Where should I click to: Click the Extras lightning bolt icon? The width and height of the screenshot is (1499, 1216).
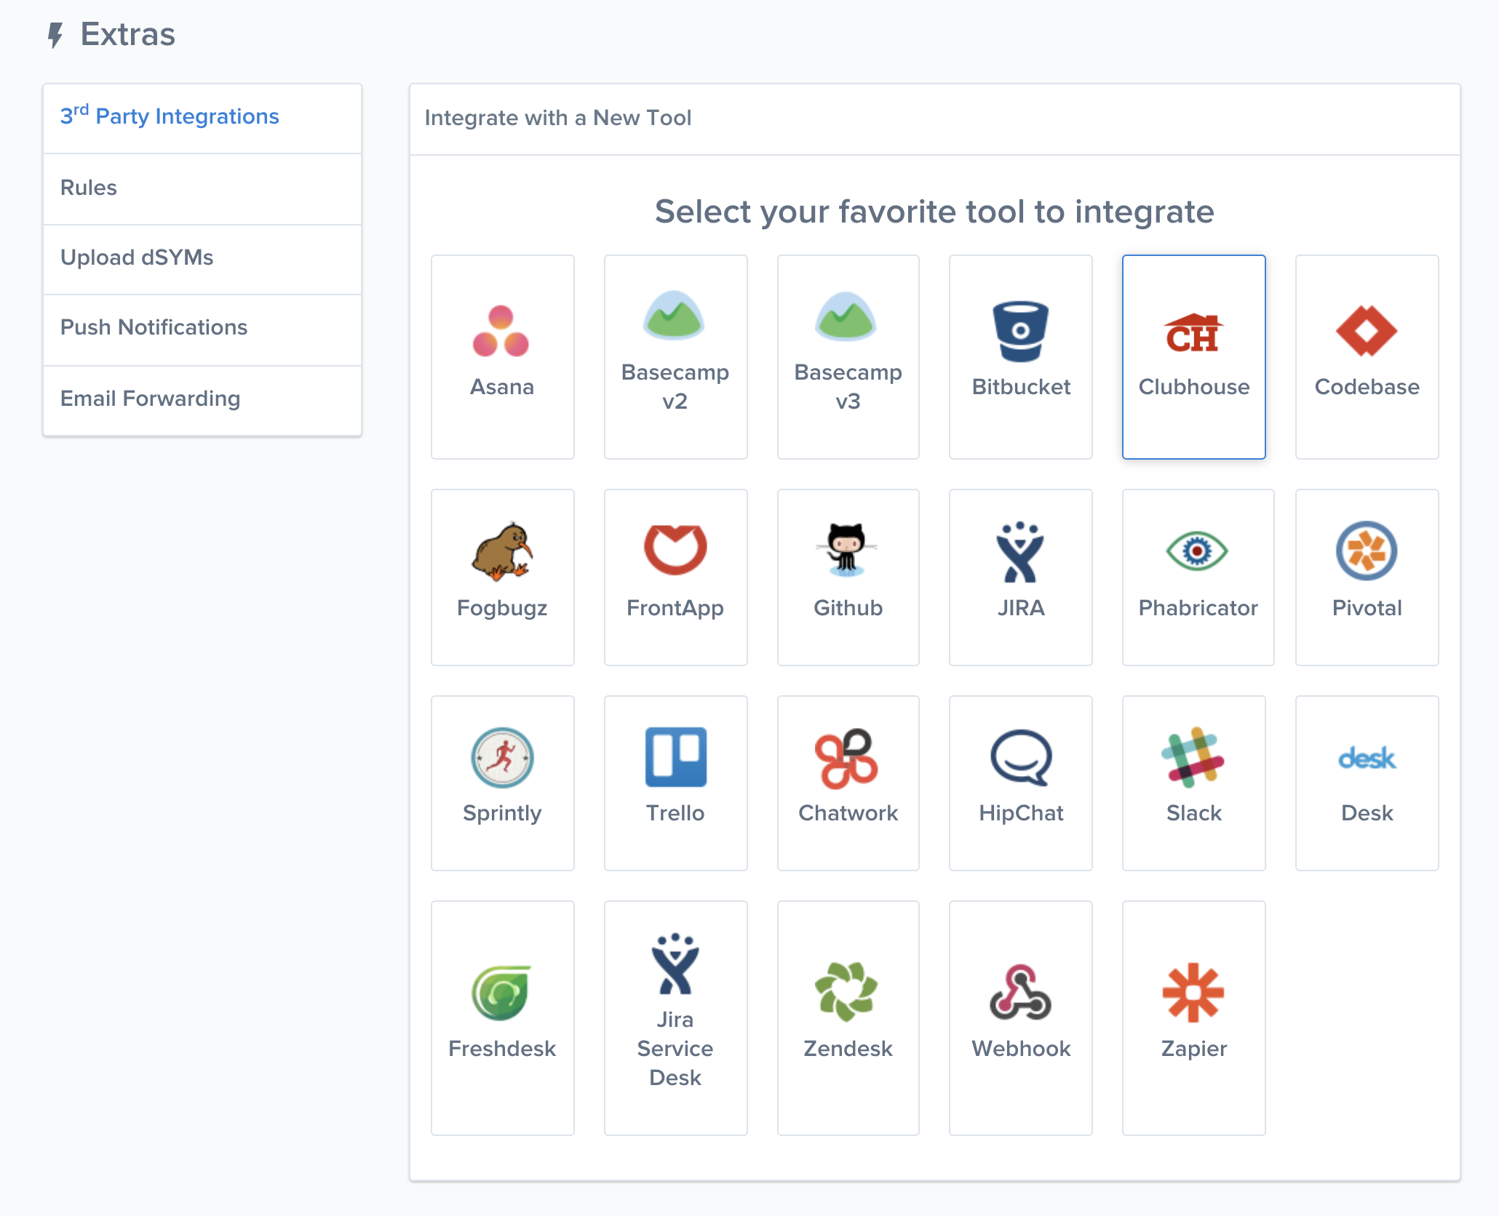(55, 35)
